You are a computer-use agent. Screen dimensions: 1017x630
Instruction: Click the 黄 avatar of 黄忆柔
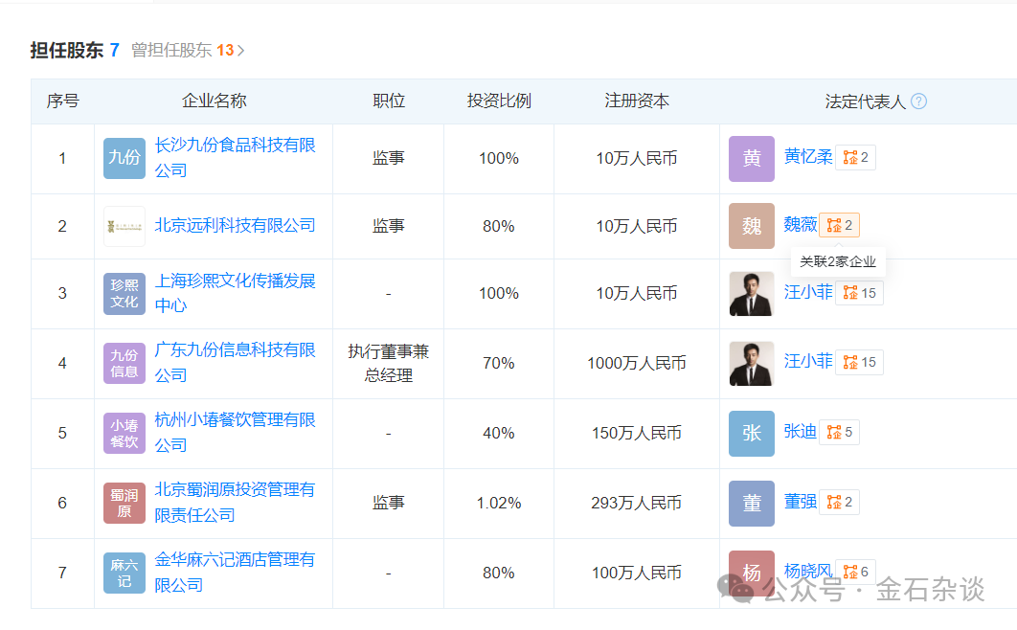coord(752,158)
